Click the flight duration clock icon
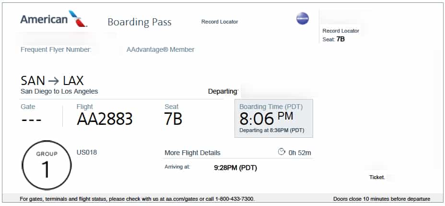Viewport: 445px width, 206px height. click(281, 152)
